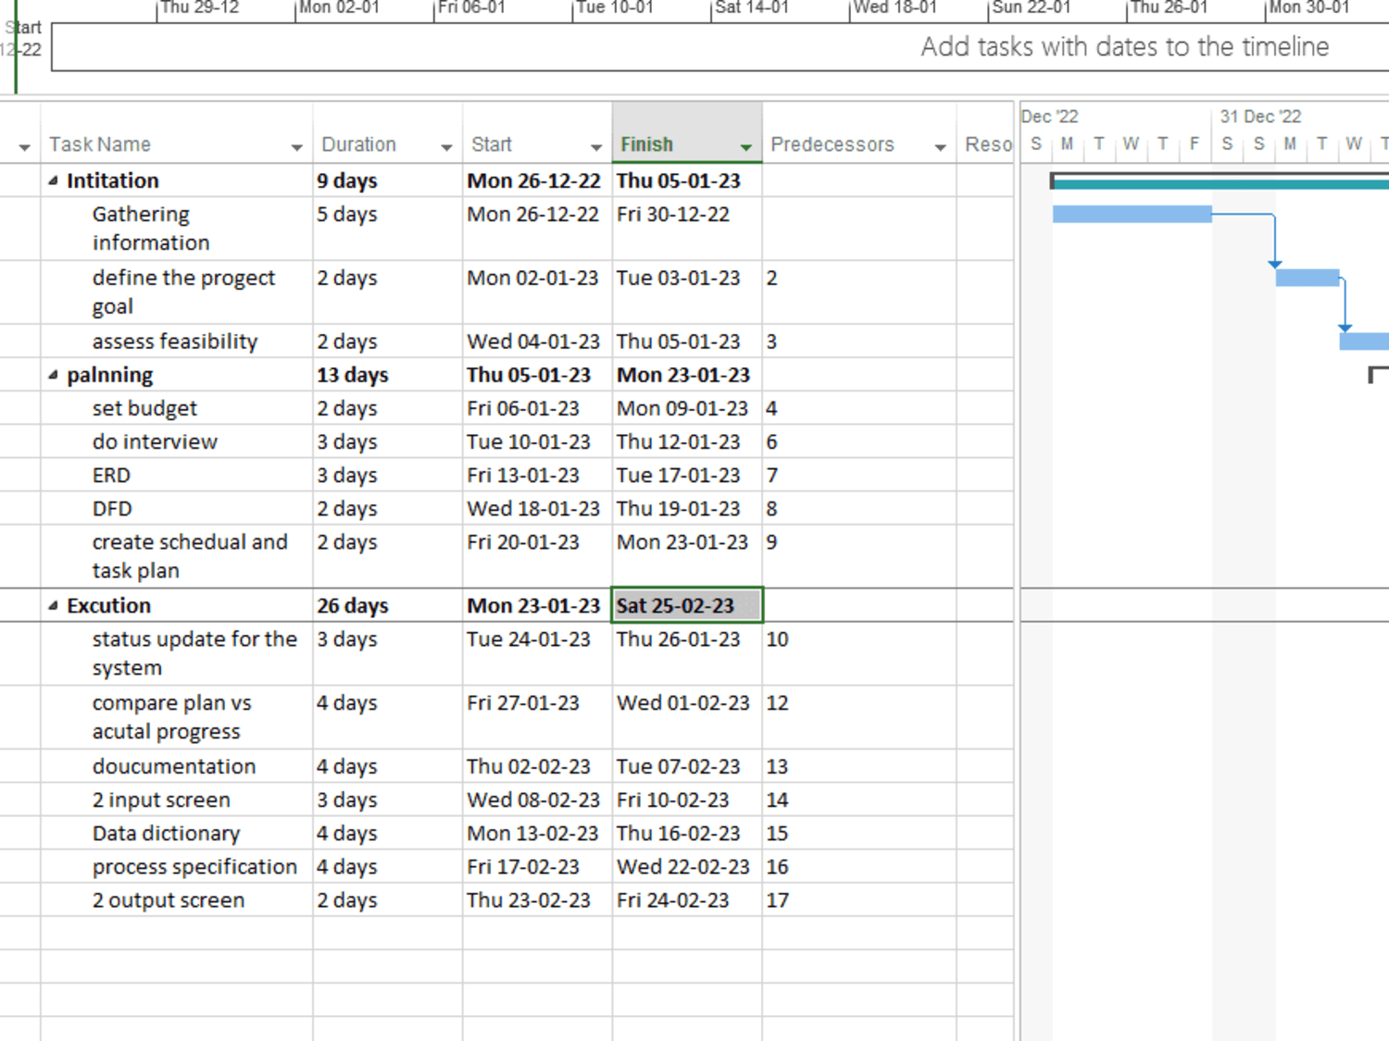Image resolution: width=1389 pixels, height=1041 pixels.
Task: Click the '31 Dec '22' Gantt week header
Action: tap(1260, 117)
